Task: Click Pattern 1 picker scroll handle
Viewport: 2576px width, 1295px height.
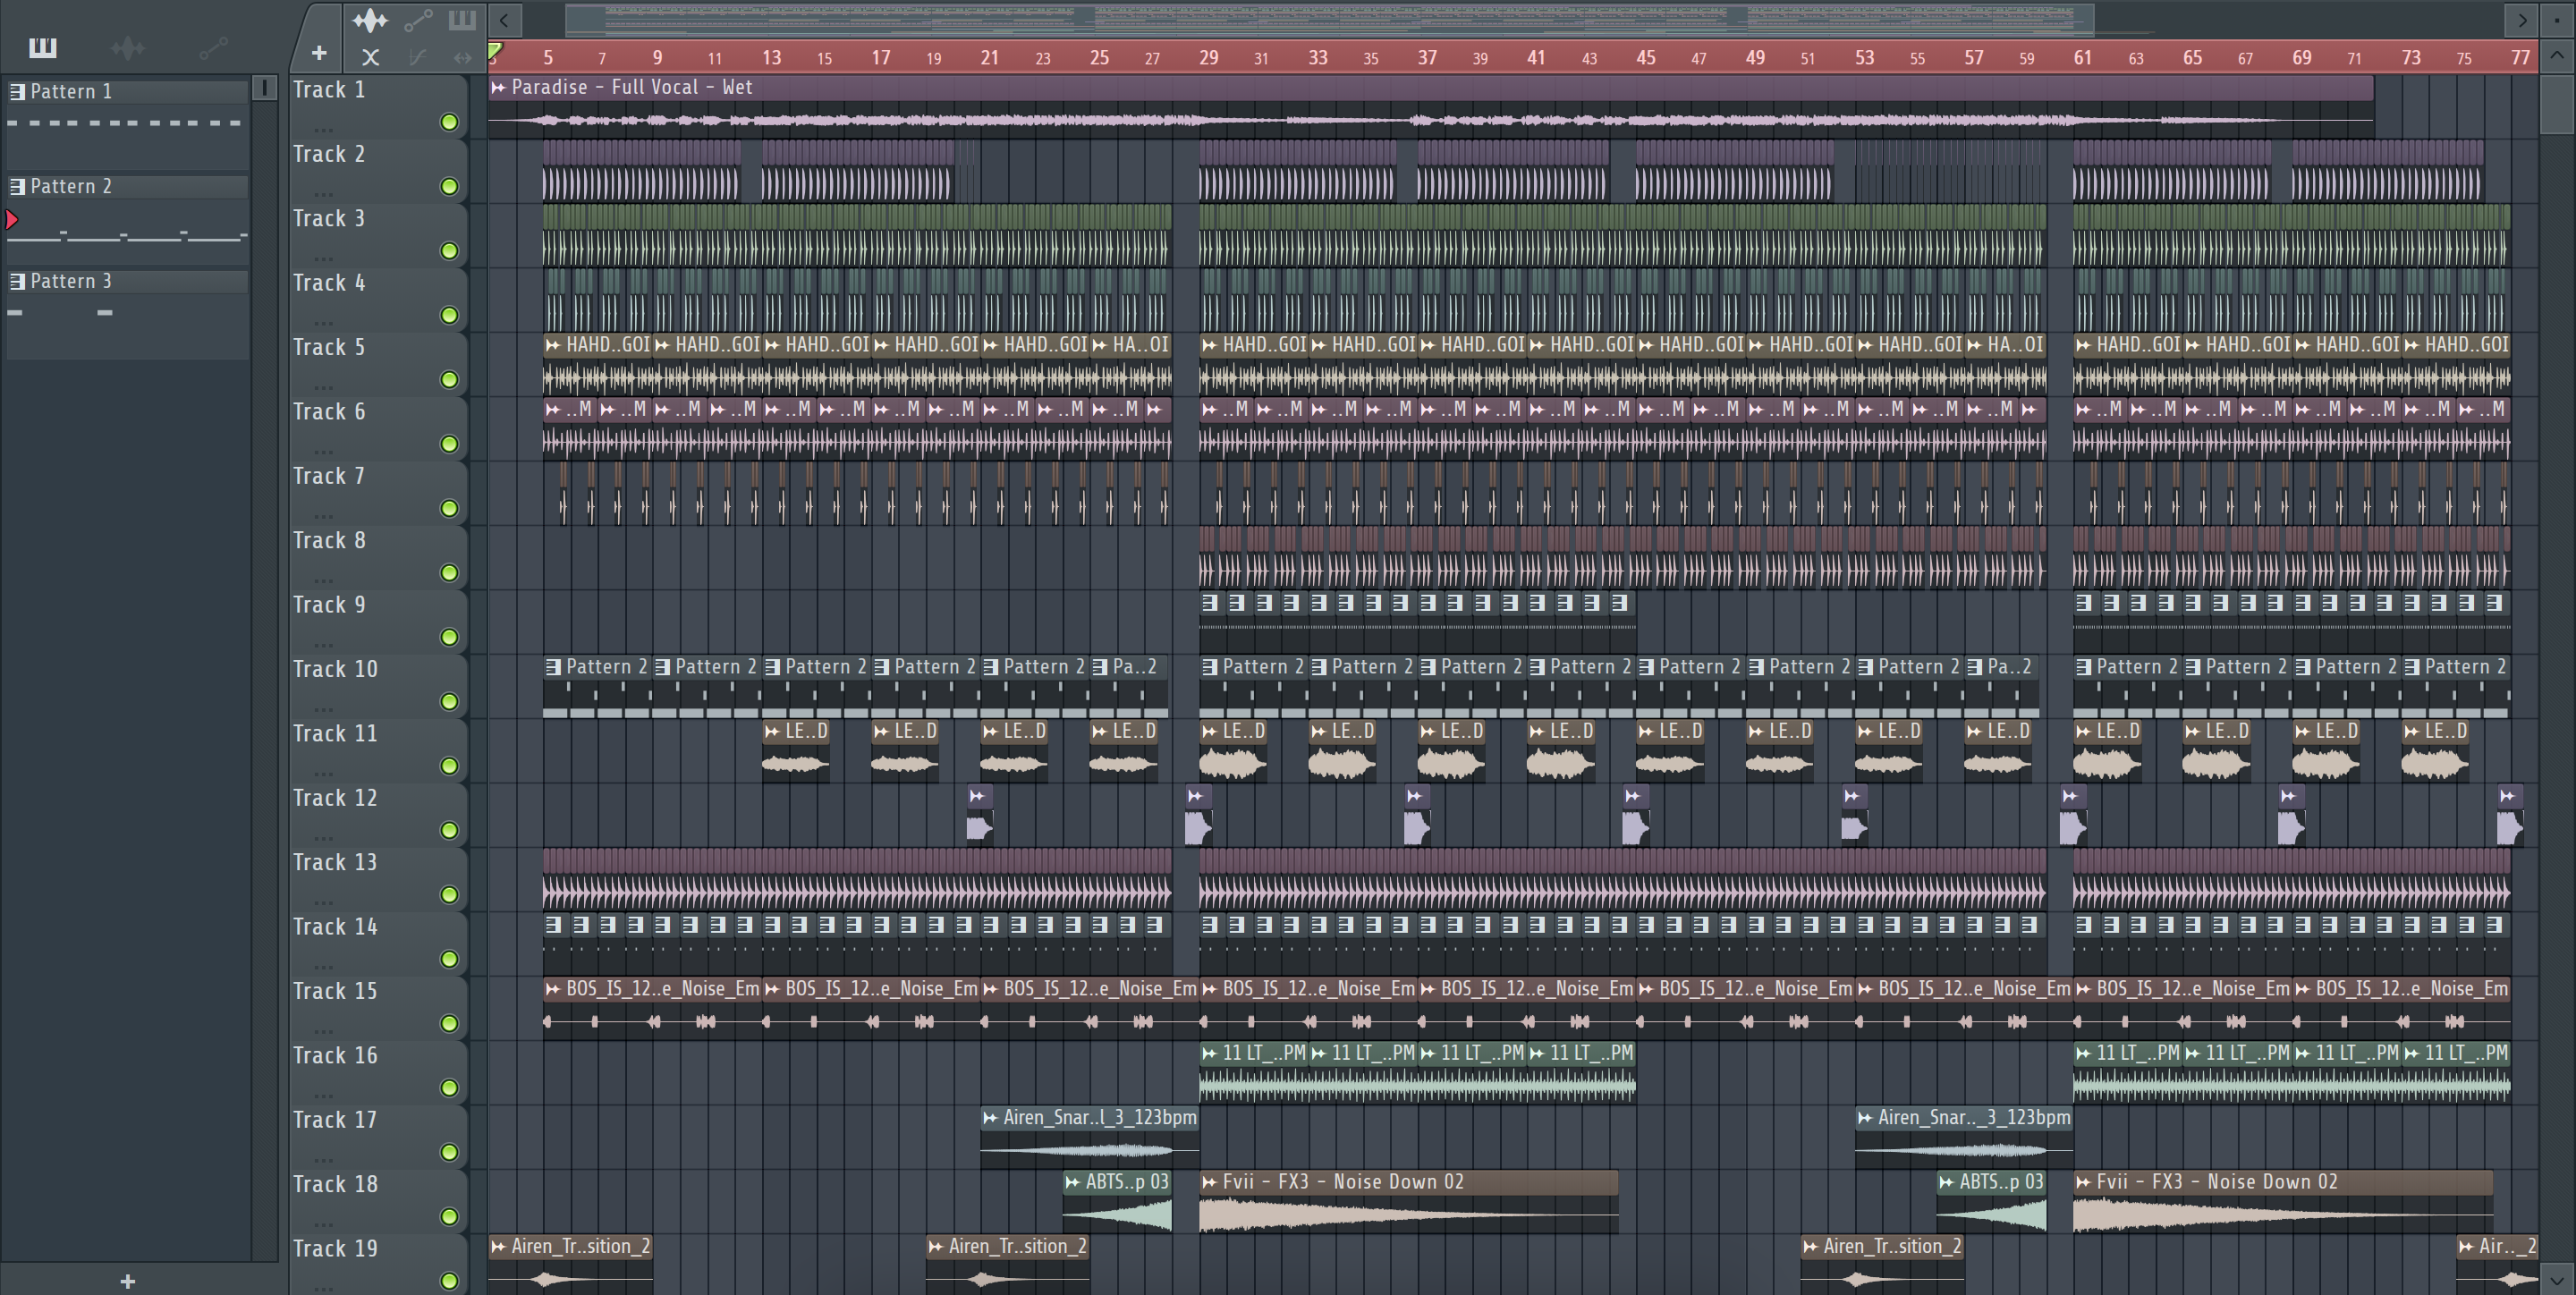Action: point(264,88)
